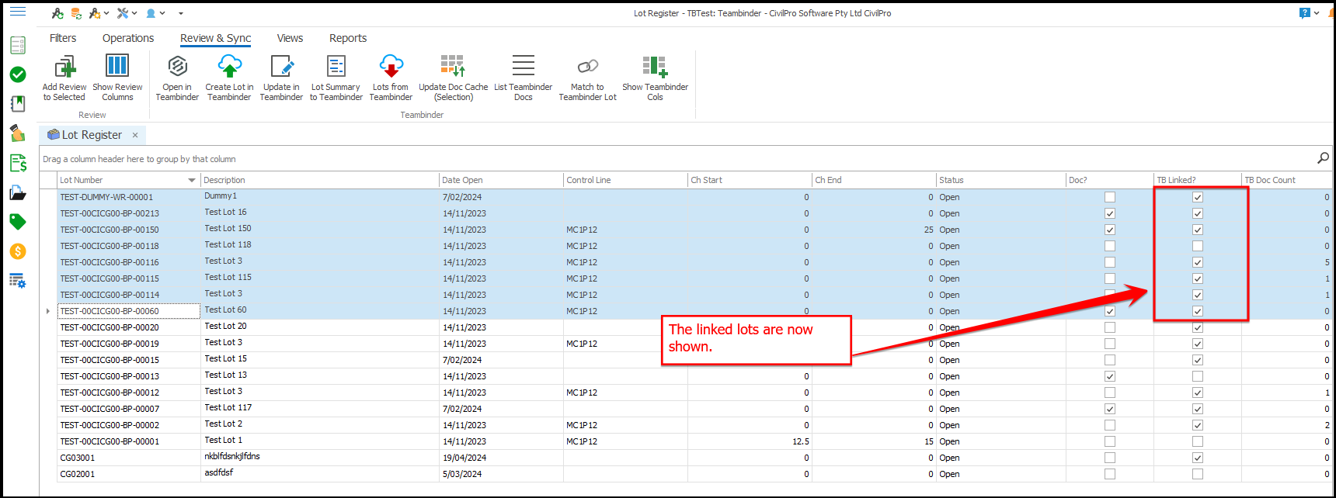The width and height of the screenshot is (1336, 498).
Task: Sort by the TB Doc Count column header
Action: pyautogui.click(x=1287, y=180)
